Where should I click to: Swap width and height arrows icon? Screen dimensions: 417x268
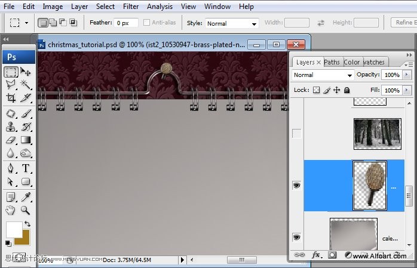(x=321, y=23)
